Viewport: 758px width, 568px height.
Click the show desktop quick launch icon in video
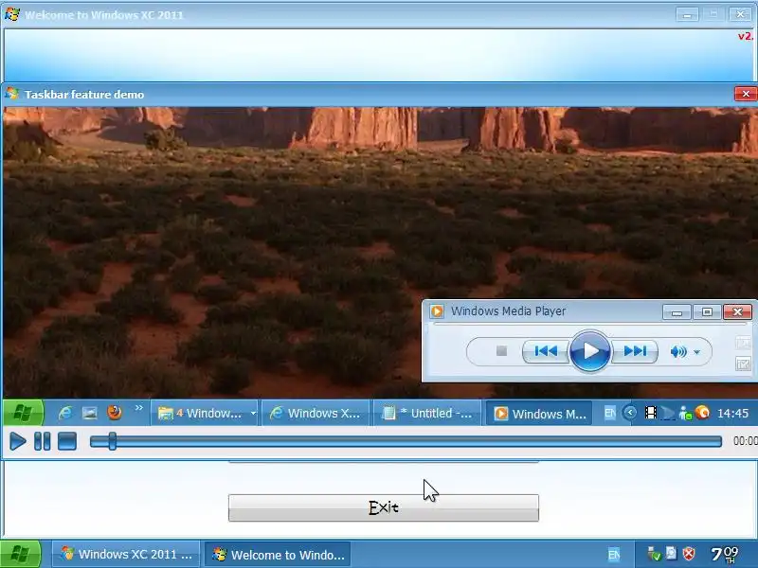(89, 413)
